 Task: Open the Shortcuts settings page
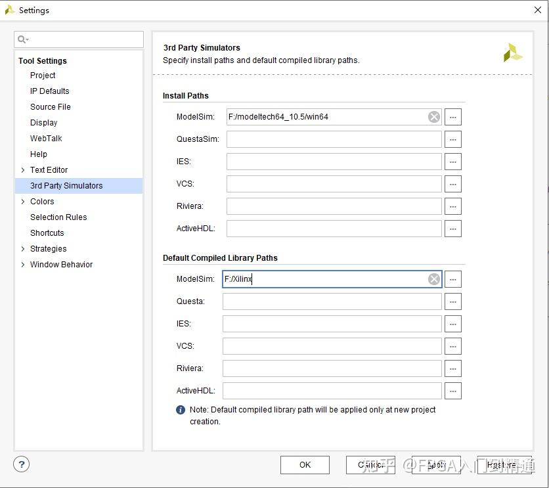(x=47, y=233)
